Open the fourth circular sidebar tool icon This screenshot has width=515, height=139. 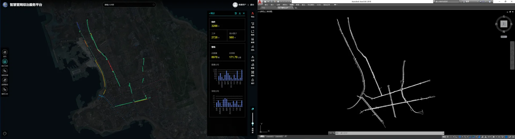click(5, 80)
